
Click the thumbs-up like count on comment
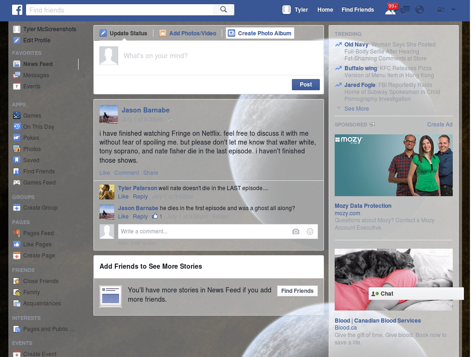157,216
